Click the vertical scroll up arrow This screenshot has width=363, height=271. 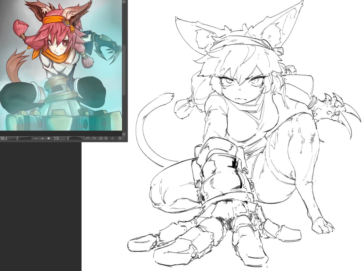pos(124,2)
